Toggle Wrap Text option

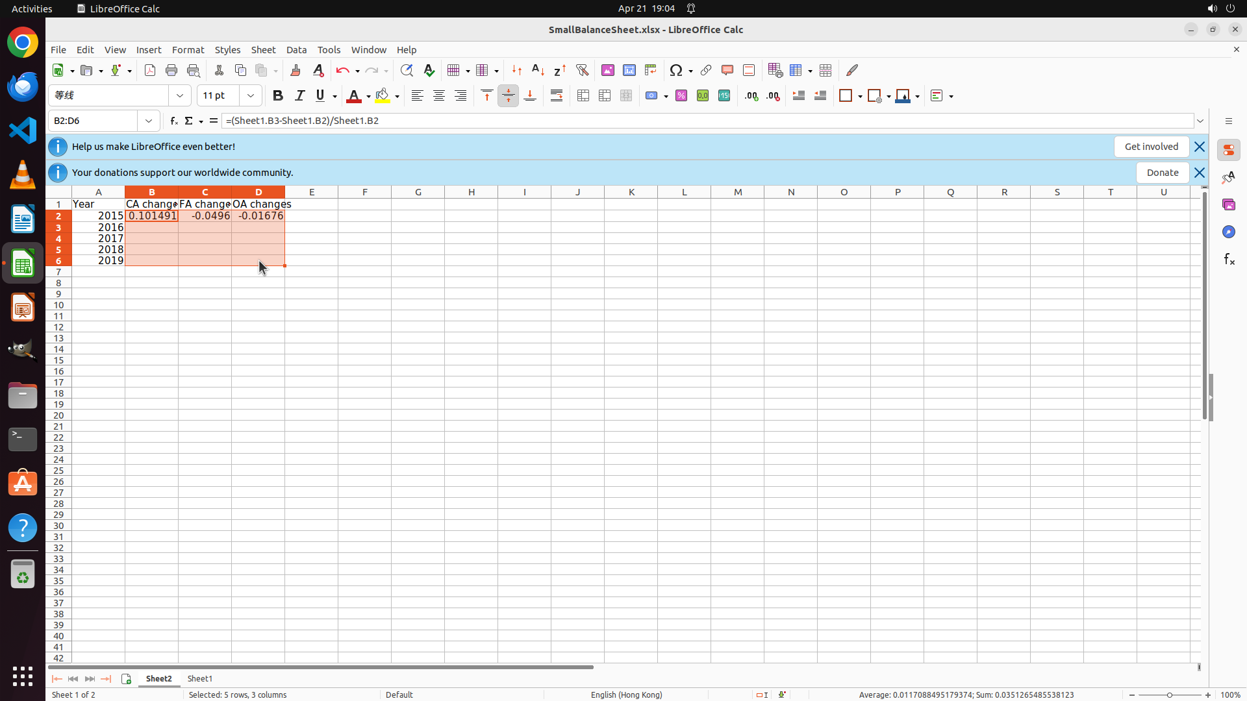pyautogui.click(x=557, y=96)
